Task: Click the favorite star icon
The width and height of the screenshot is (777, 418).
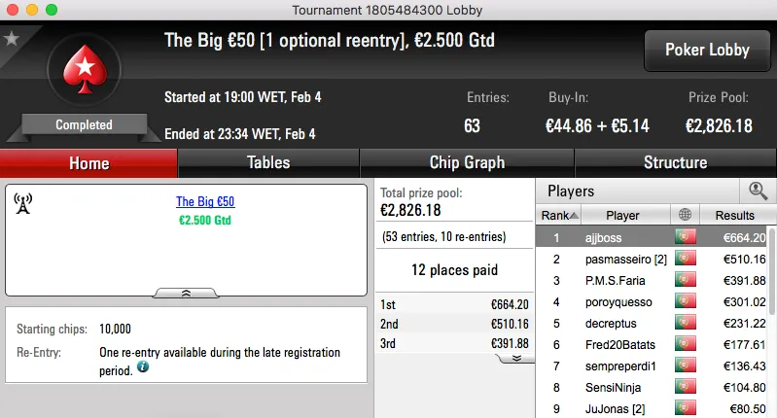Action: pyautogui.click(x=12, y=39)
